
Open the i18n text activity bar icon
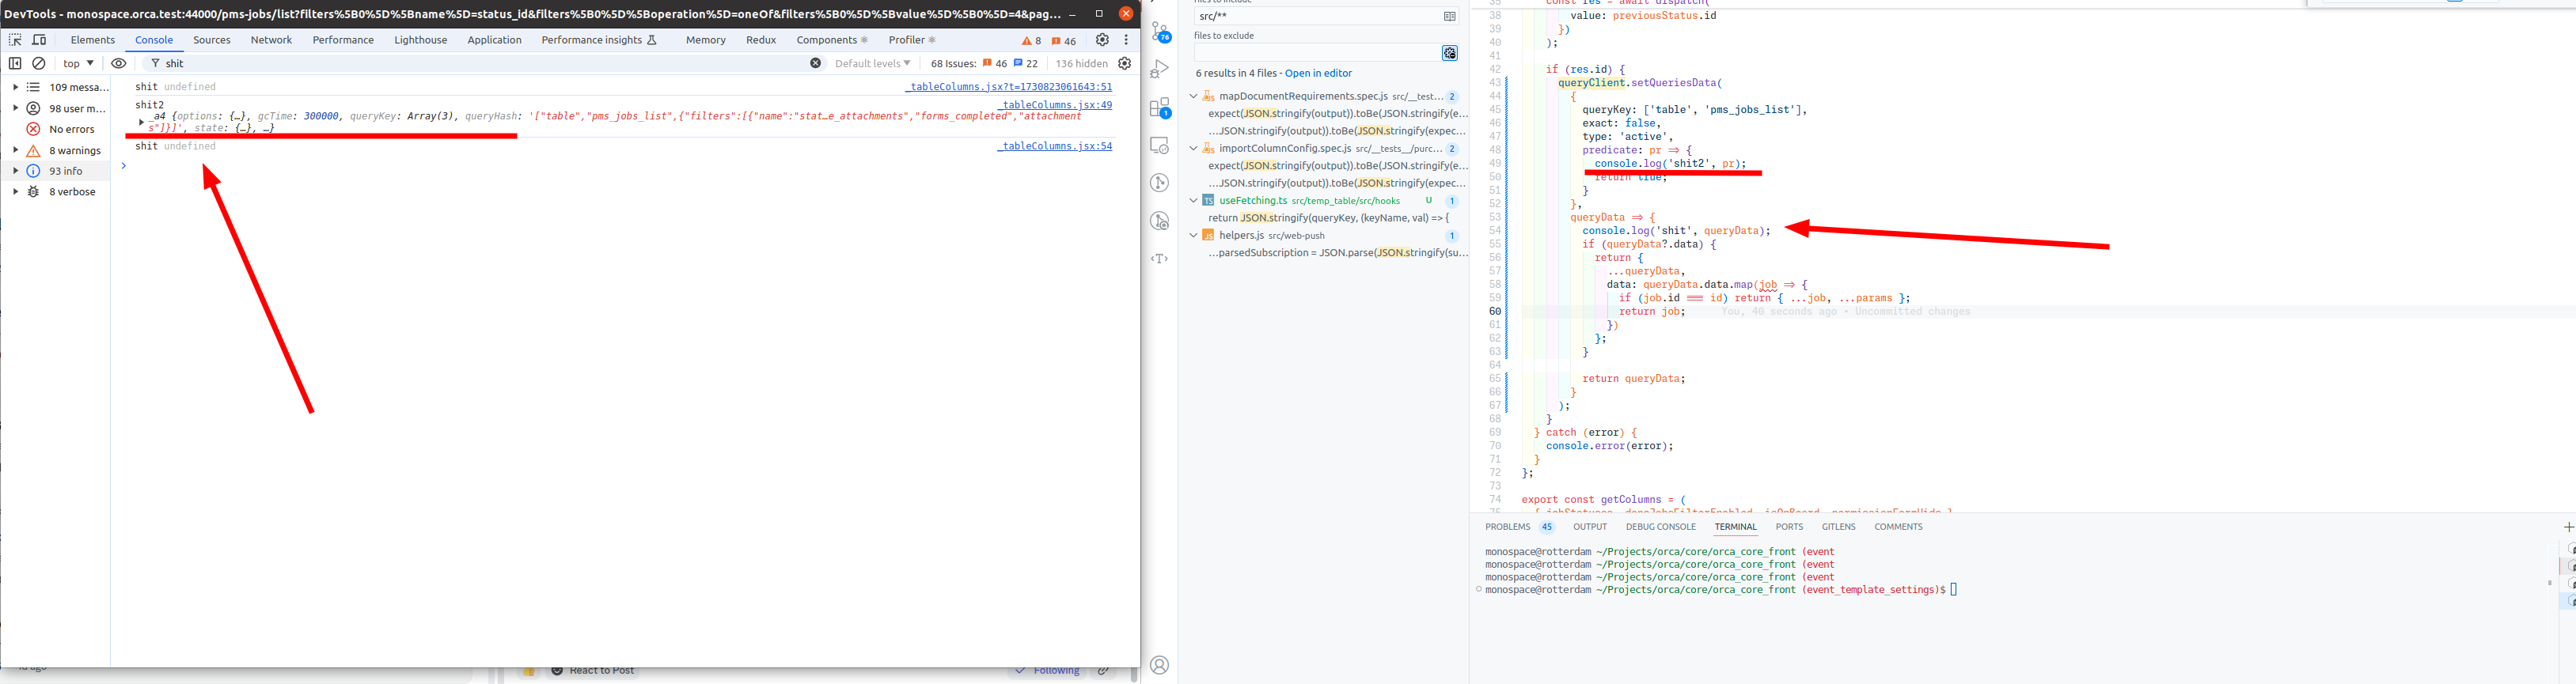click(1160, 259)
